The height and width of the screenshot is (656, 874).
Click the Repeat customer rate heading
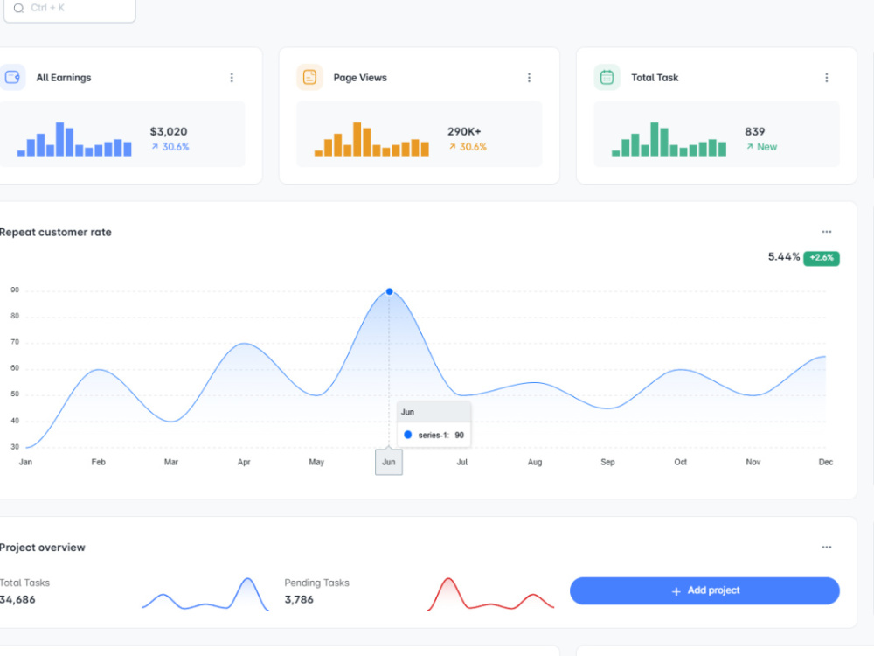[55, 232]
